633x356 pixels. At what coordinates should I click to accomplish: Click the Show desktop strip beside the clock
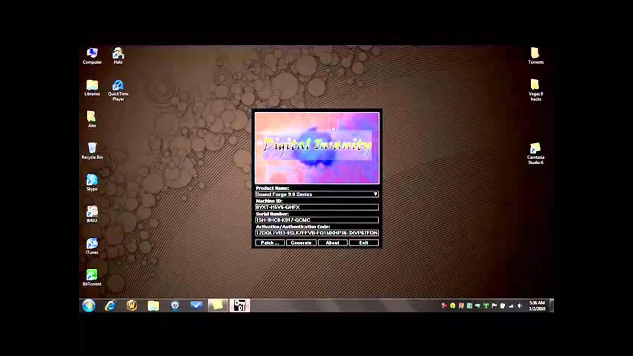click(551, 306)
